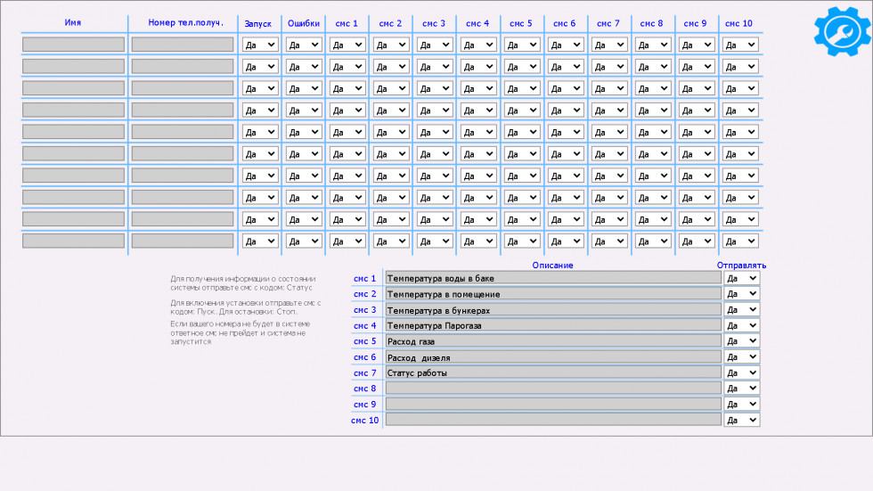Focus the Номер тел.получ. field in the last row
873x491 pixels.
[x=183, y=241]
